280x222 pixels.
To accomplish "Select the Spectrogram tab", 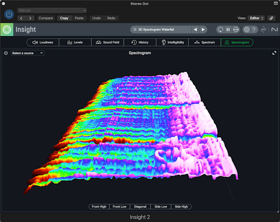I will (237, 42).
